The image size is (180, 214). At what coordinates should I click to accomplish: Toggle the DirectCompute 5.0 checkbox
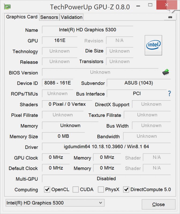[x=126, y=189]
